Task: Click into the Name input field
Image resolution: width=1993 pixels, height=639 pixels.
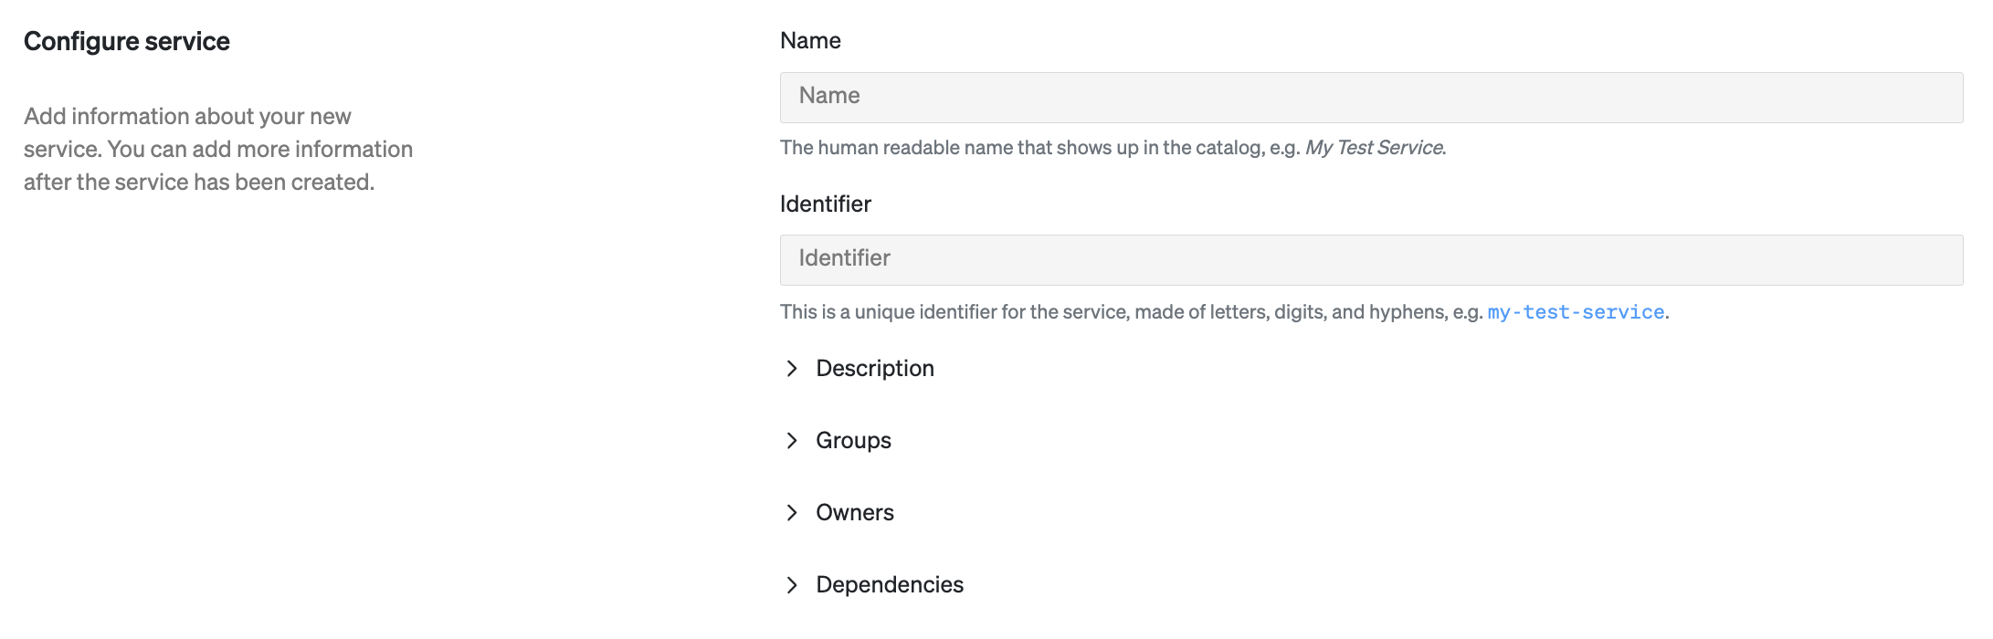Action: point(1370,97)
